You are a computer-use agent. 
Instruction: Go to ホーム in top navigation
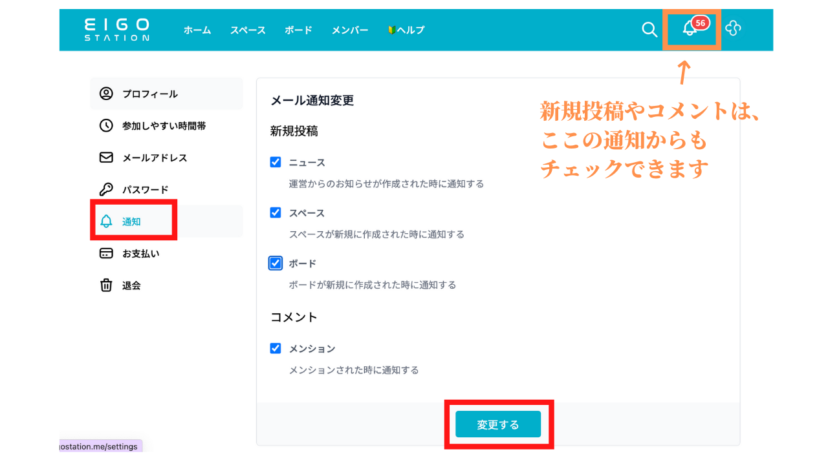[197, 30]
